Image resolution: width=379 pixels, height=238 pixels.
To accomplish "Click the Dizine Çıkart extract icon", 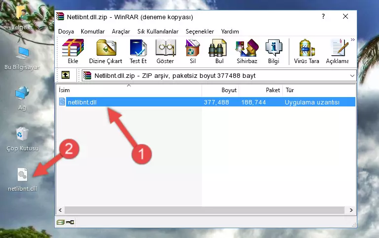I will click(106, 48).
